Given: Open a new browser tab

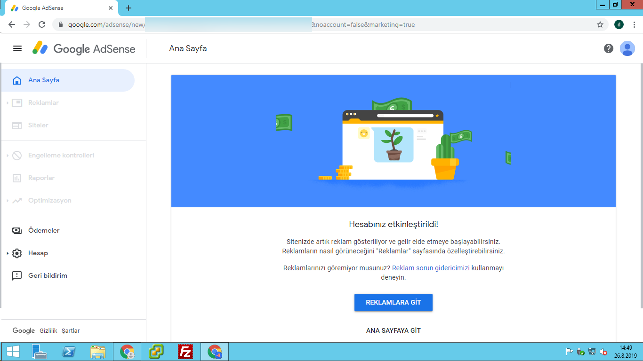Looking at the screenshot, I should (129, 8).
